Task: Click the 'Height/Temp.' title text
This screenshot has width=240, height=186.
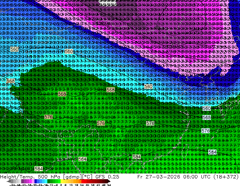Action: 18,177
